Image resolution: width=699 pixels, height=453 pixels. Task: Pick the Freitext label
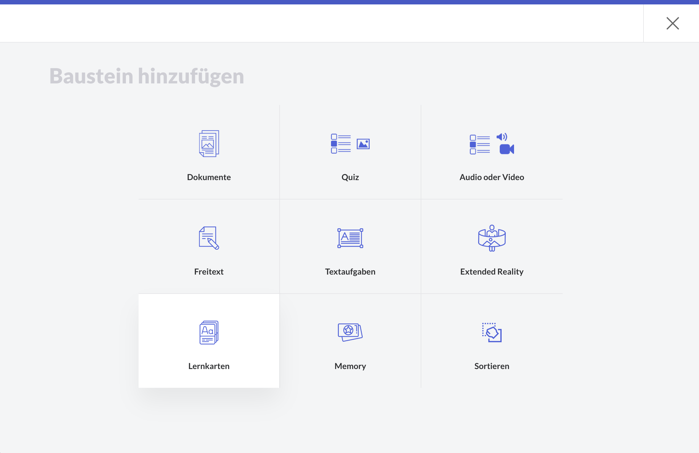pyautogui.click(x=209, y=272)
